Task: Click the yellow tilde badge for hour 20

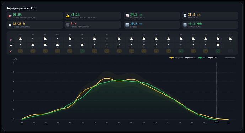Action: 206,51
